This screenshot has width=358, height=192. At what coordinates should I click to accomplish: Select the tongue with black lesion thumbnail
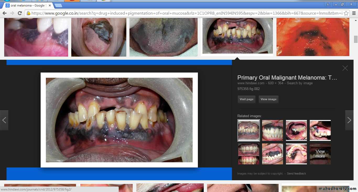coord(99,37)
